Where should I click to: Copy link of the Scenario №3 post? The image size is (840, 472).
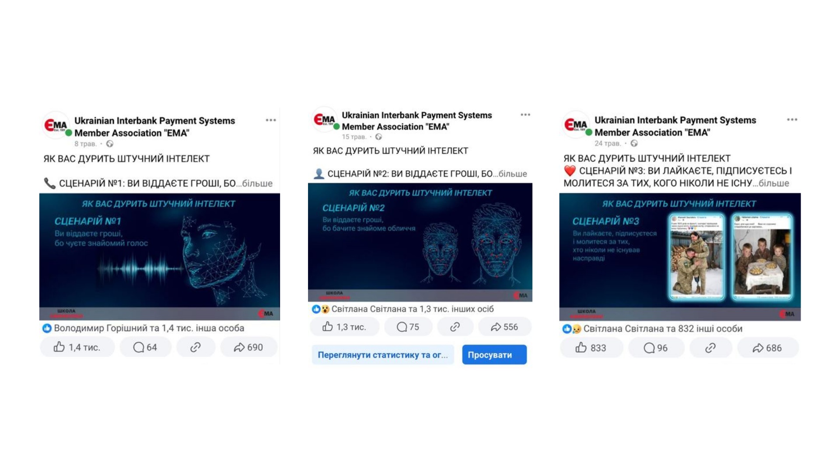(710, 348)
